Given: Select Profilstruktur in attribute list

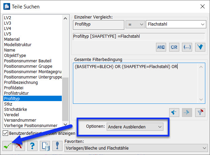Looking at the screenshot, I should [x=32, y=93].
